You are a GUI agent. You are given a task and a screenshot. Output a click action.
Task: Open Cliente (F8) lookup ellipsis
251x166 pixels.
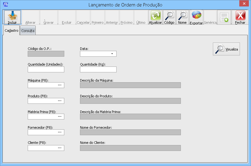[60, 148]
